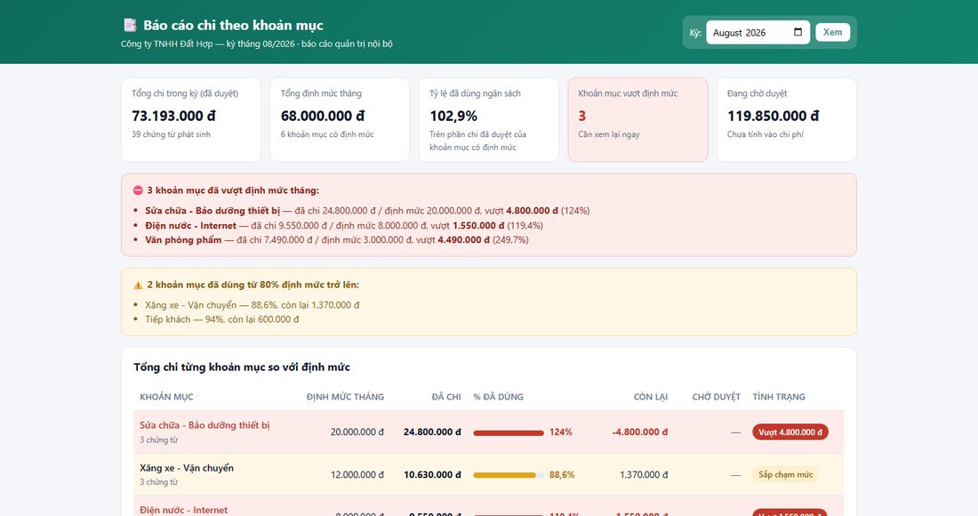Viewport: 978px width, 516px height.
Task: Click the report icon beside the page title
Action: click(x=130, y=25)
